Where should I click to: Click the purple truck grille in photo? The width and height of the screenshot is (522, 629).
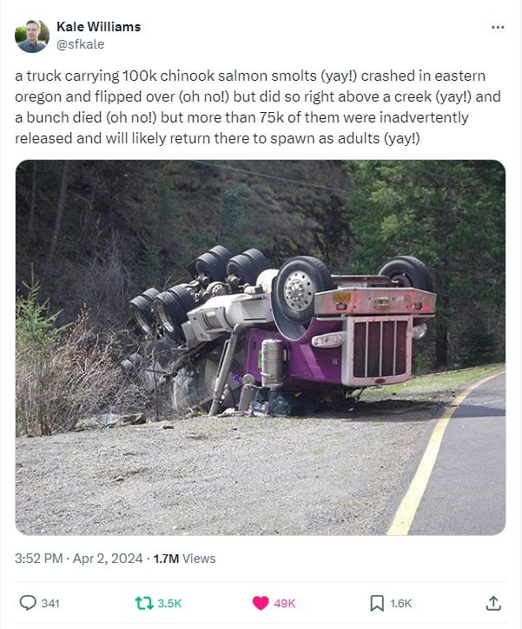[380, 348]
